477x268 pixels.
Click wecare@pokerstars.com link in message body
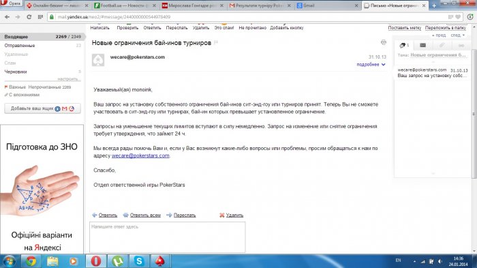[x=140, y=155]
